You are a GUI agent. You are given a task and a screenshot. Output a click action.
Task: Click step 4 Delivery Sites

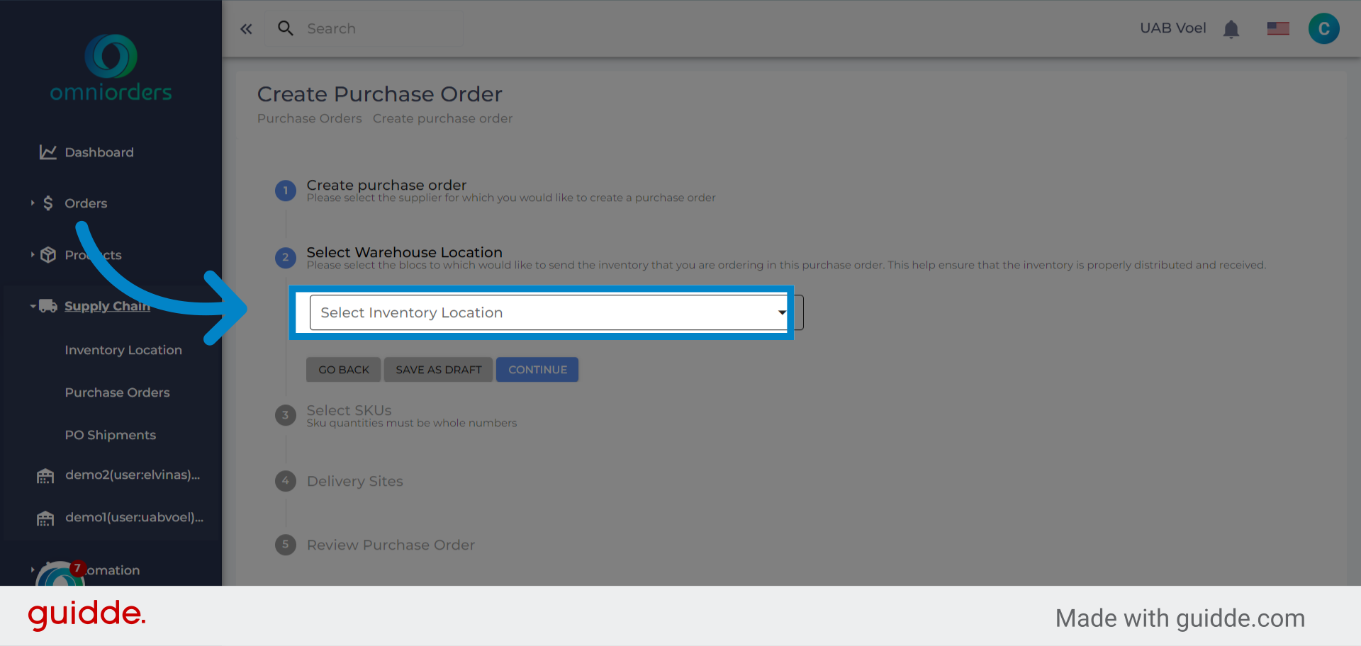(355, 481)
